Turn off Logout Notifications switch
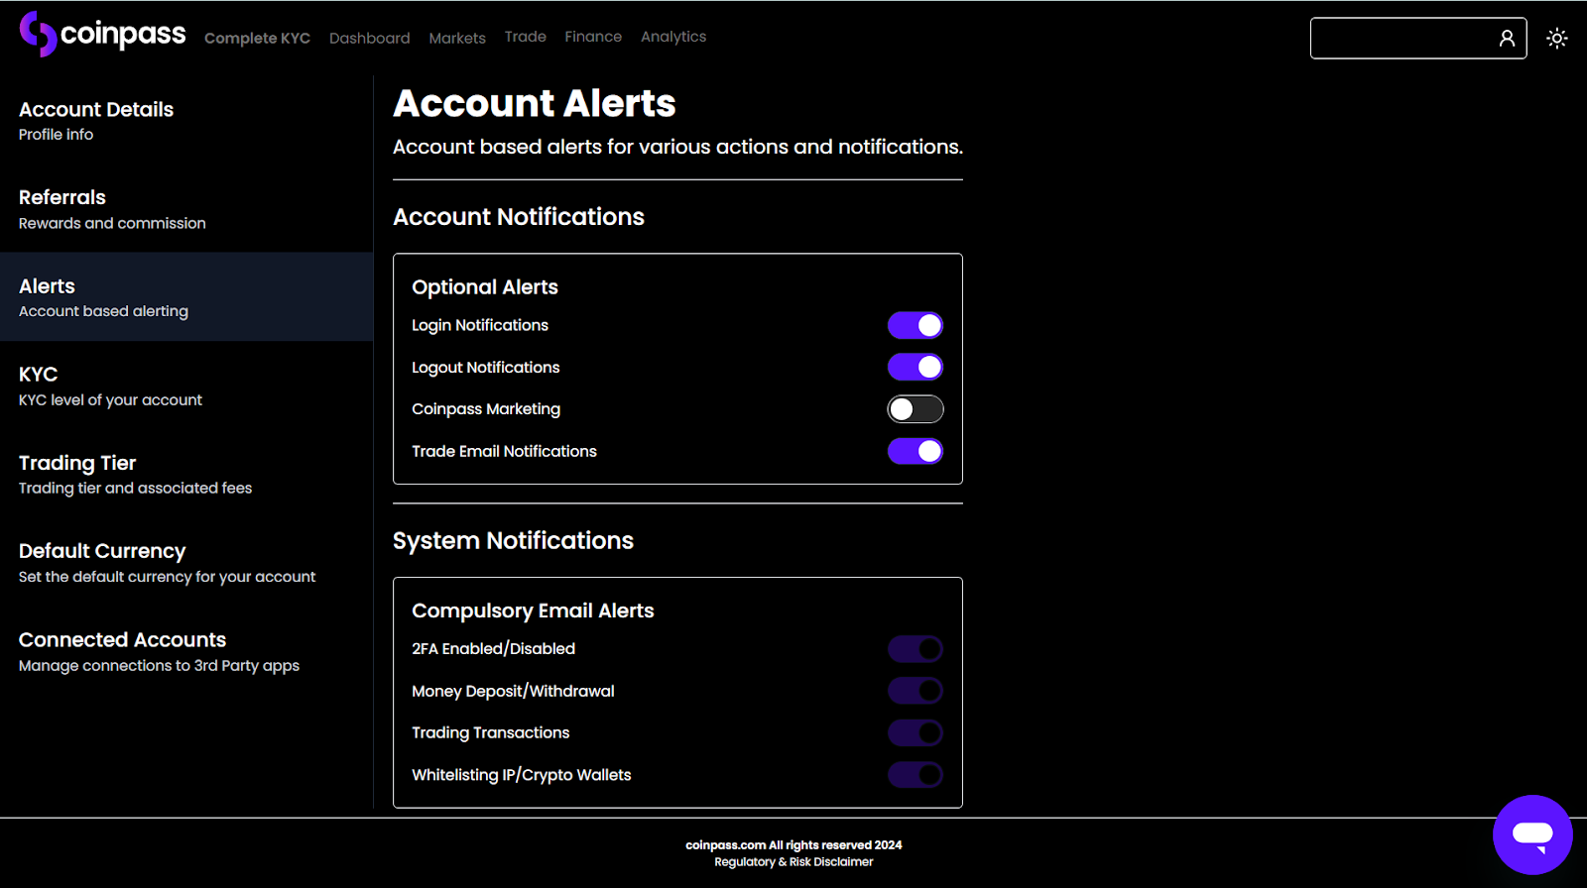This screenshot has width=1587, height=888. (915, 367)
